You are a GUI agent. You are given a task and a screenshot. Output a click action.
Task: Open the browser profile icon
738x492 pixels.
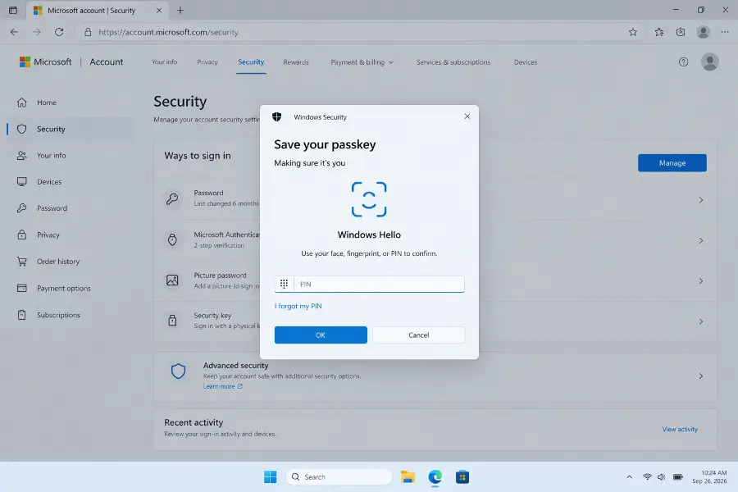[x=704, y=32]
